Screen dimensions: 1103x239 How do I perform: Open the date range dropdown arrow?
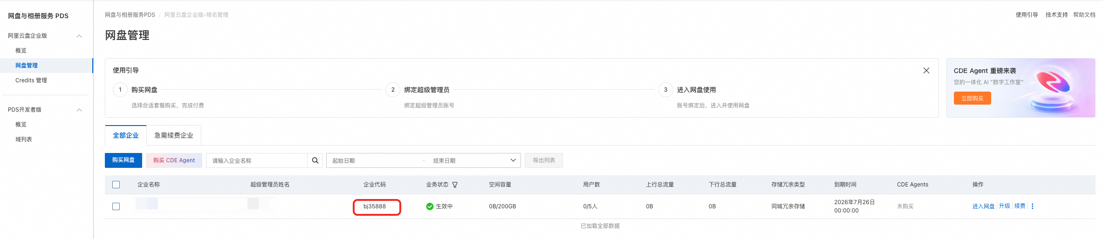[513, 160]
